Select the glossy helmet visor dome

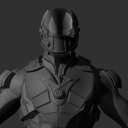59,21
